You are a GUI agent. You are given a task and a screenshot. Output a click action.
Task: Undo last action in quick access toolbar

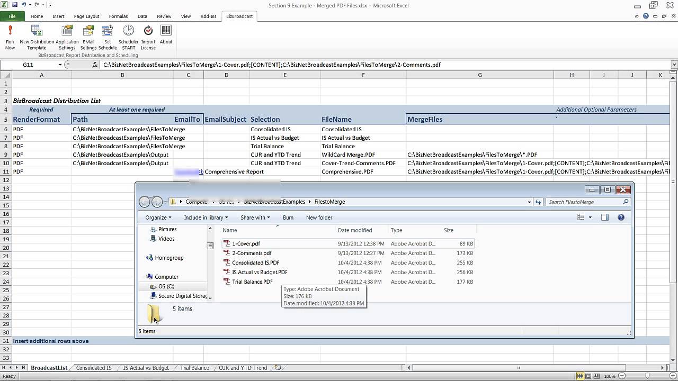[x=24, y=5]
